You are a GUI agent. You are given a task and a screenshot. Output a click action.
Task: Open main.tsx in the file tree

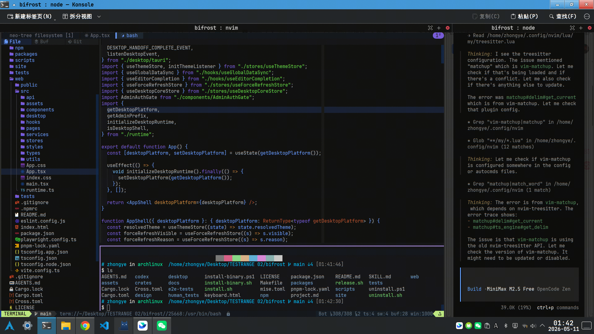pos(34,184)
